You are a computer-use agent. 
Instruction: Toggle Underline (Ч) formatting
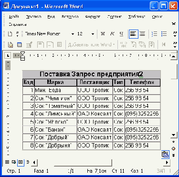coord(122,34)
